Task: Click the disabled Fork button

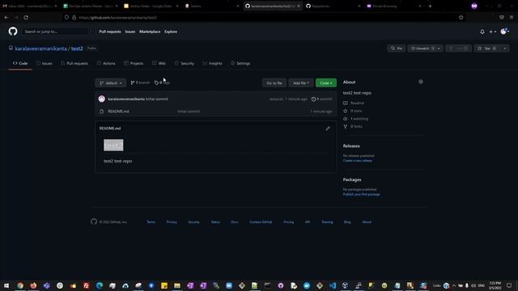Action: [459, 48]
